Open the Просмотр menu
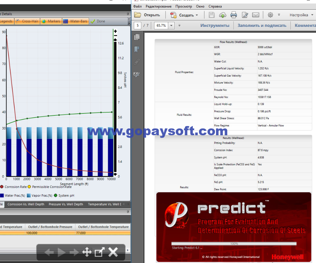 click(184, 6)
